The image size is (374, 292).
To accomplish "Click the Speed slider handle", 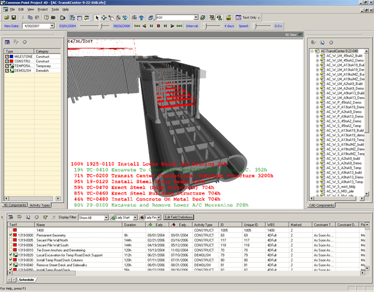I will coord(255,26).
